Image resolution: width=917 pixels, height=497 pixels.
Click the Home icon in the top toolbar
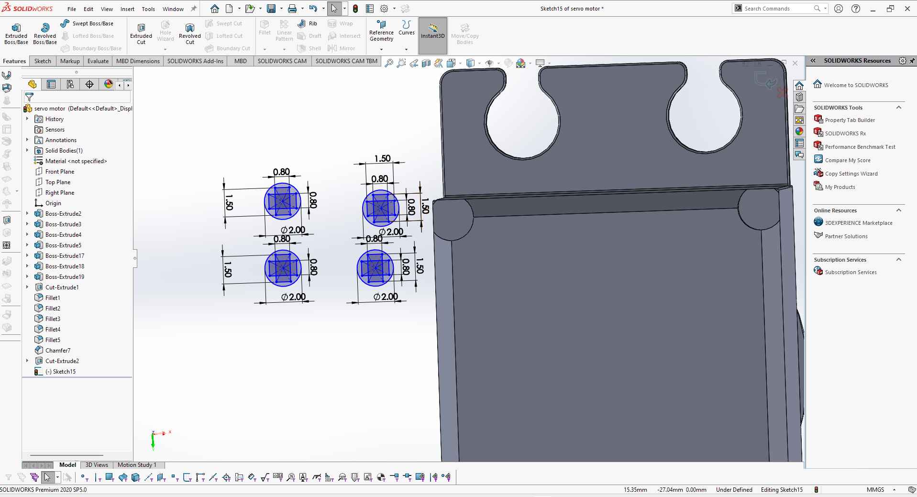coord(215,9)
